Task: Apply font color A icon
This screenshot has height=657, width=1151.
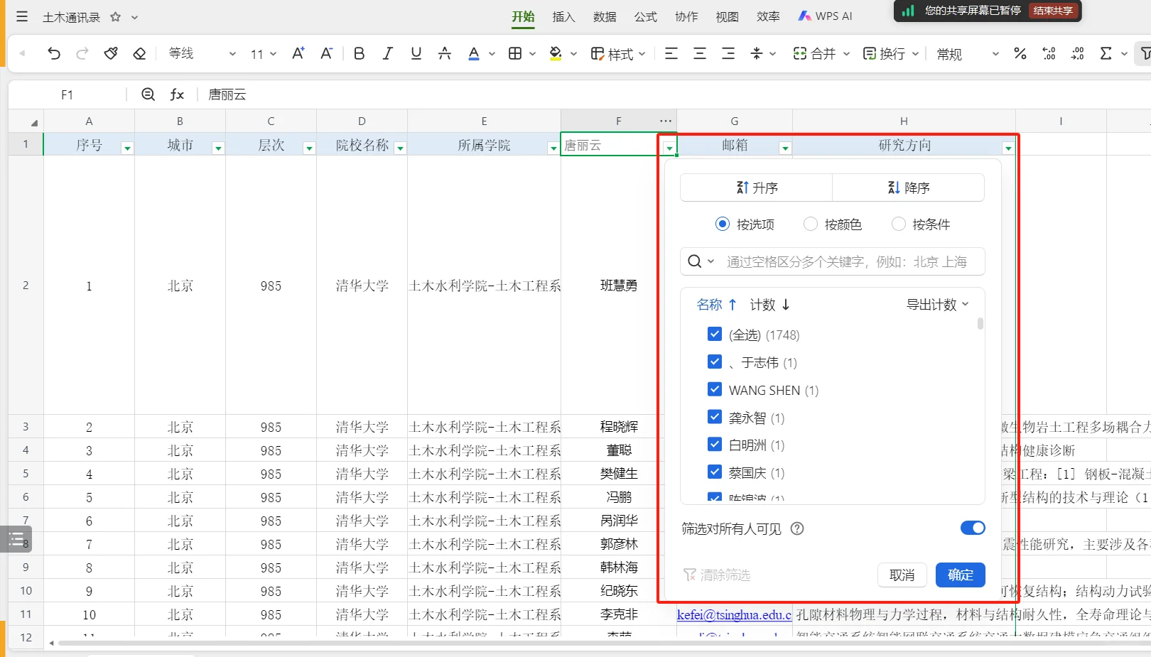Action: pos(474,53)
